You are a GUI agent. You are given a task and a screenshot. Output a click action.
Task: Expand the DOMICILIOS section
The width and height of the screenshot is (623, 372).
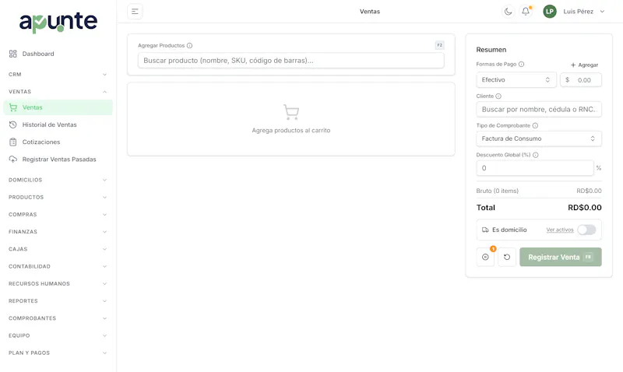[58, 180]
